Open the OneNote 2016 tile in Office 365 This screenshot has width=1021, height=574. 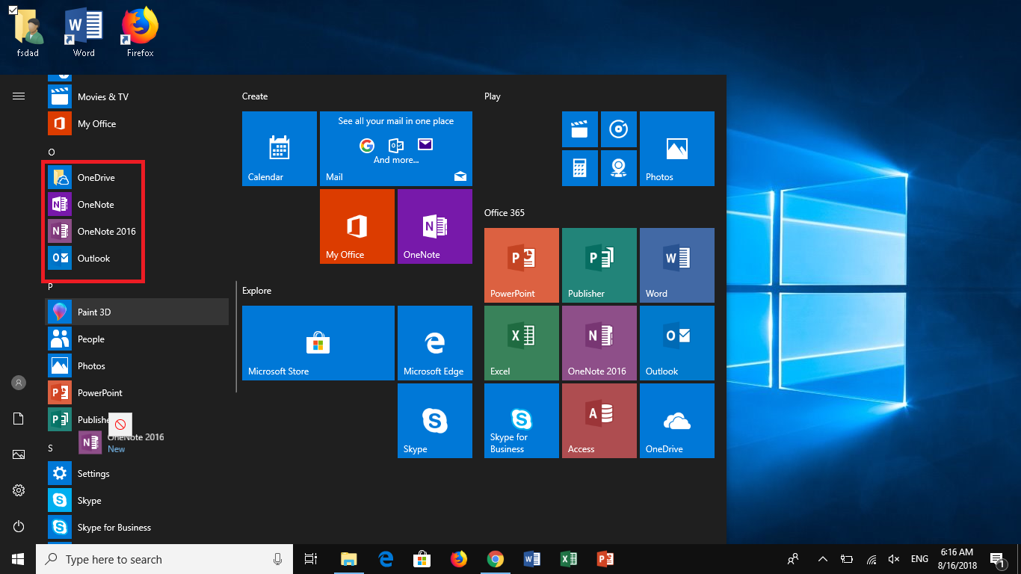click(599, 343)
